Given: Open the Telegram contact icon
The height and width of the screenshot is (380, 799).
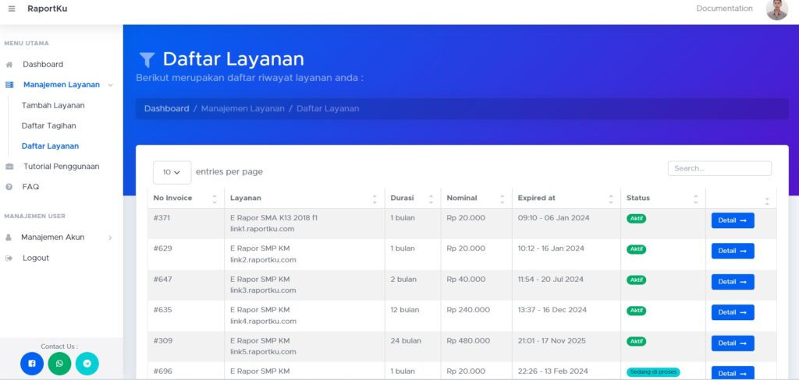Looking at the screenshot, I should [87, 364].
